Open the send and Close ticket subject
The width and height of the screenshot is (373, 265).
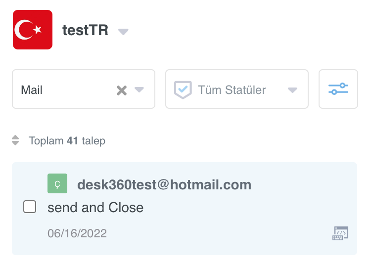point(95,208)
